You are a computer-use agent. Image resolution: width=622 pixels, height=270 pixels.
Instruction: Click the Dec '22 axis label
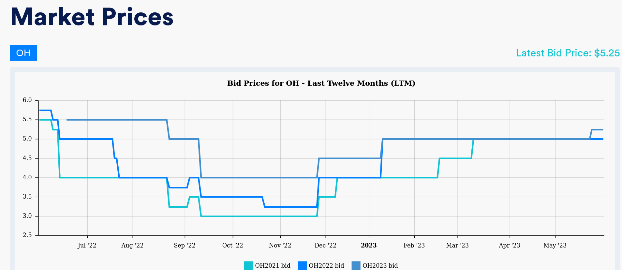(325, 245)
